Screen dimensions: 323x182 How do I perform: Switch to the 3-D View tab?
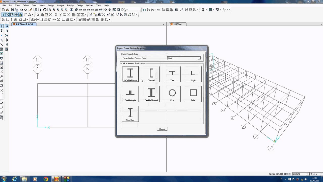click(x=177, y=24)
